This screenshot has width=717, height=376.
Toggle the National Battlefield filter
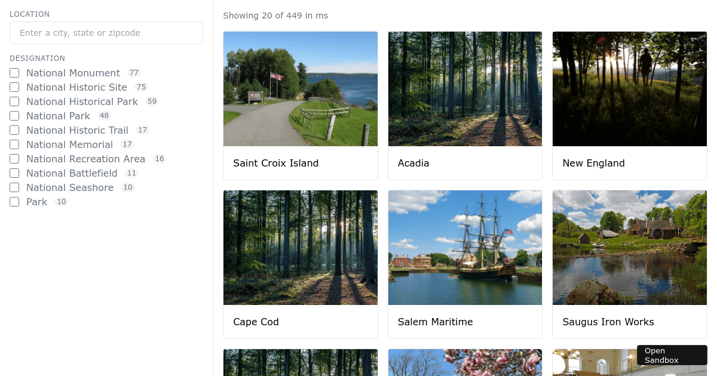(x=14, y=173)
